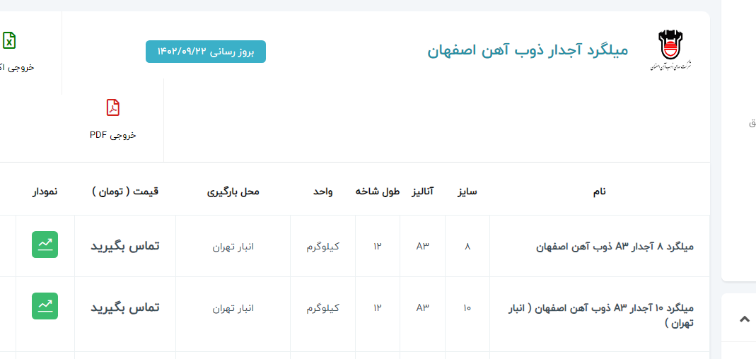
Task: Click the بروز رسانی date badge
Action: coord(206,52)
